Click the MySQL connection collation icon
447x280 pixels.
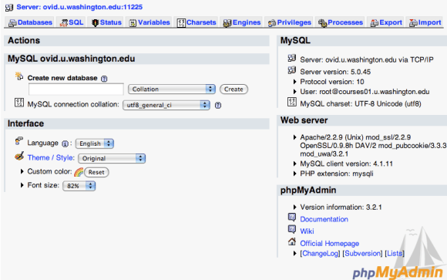(19, 103)
